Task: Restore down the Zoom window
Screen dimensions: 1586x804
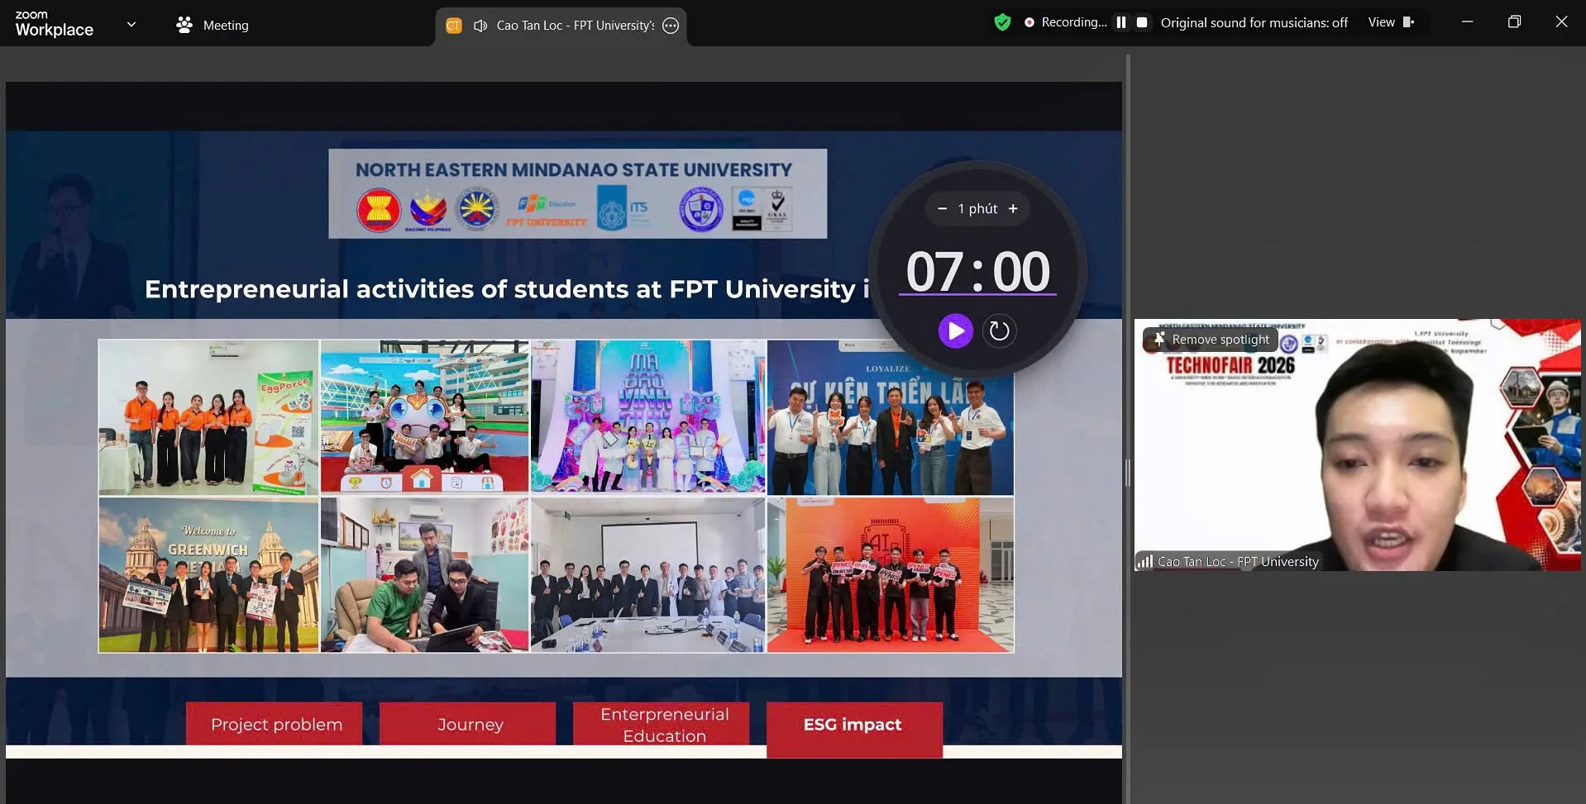Action: (x=1514, y=22)
